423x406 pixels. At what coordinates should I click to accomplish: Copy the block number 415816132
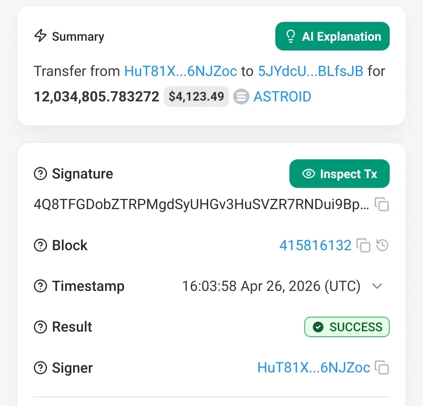(x=363, y=245)
